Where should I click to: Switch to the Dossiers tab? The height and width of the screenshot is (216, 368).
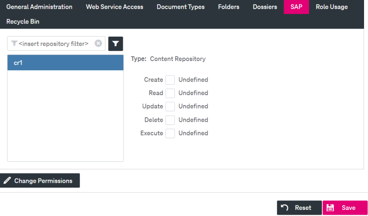(x=265, y=7)
